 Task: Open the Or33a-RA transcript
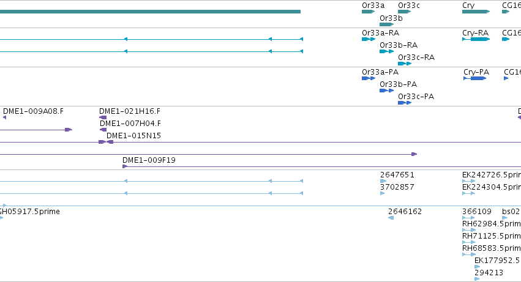click(369, 39)
